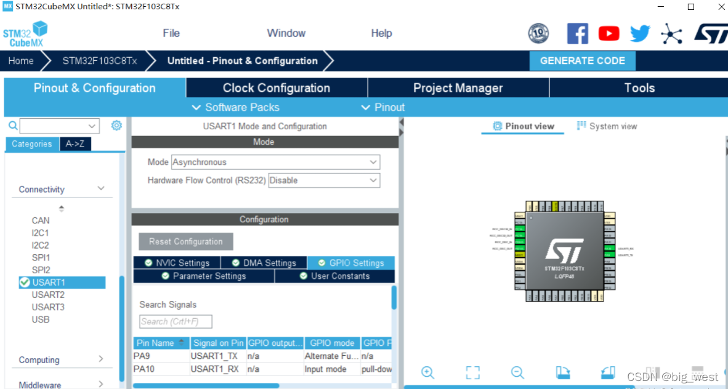Select the PA10 row in GPIO table
This screenshot has width=728, height=389.
(x=262, y=369)
